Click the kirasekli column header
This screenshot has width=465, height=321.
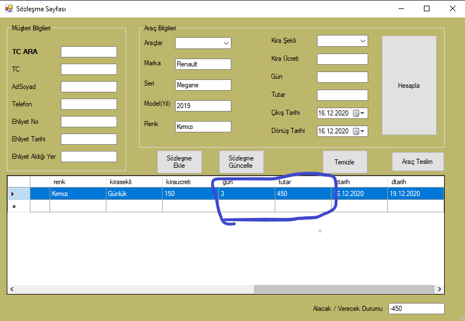pos(135,182)
